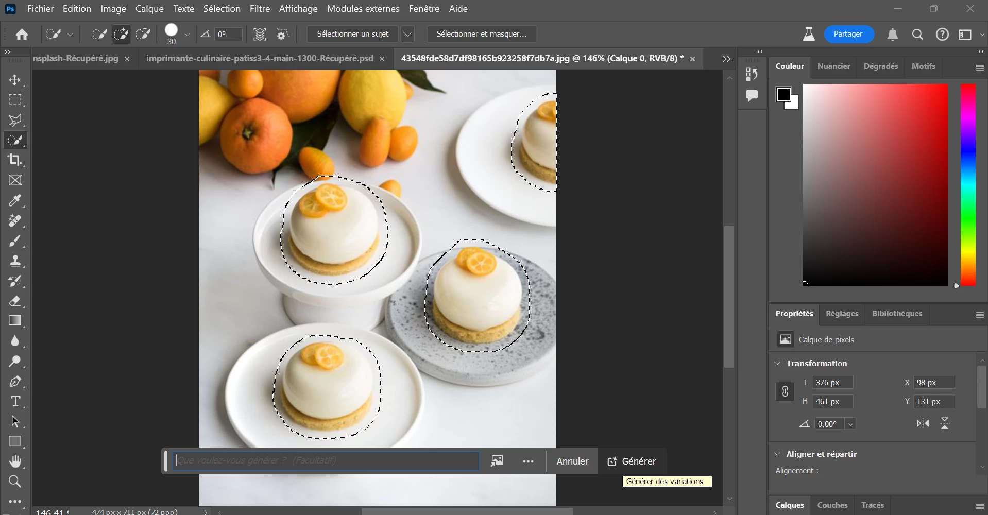988x515 pixels.
Task: Flip horizontally in the Transformation section
Action: (x=923, y=424)
